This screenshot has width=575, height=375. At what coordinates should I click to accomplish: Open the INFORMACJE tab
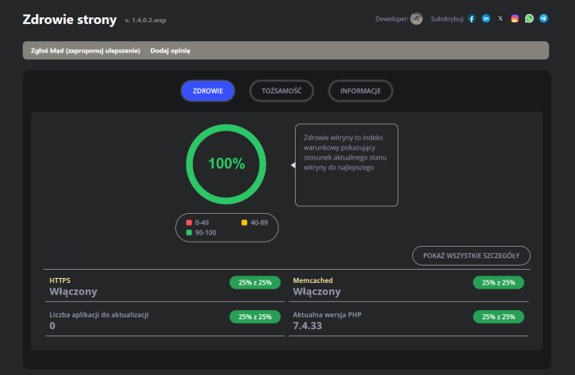pos(360,90)
